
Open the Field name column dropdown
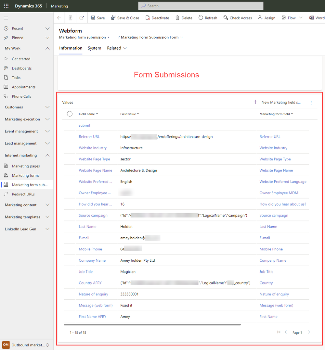click(97, 114)
